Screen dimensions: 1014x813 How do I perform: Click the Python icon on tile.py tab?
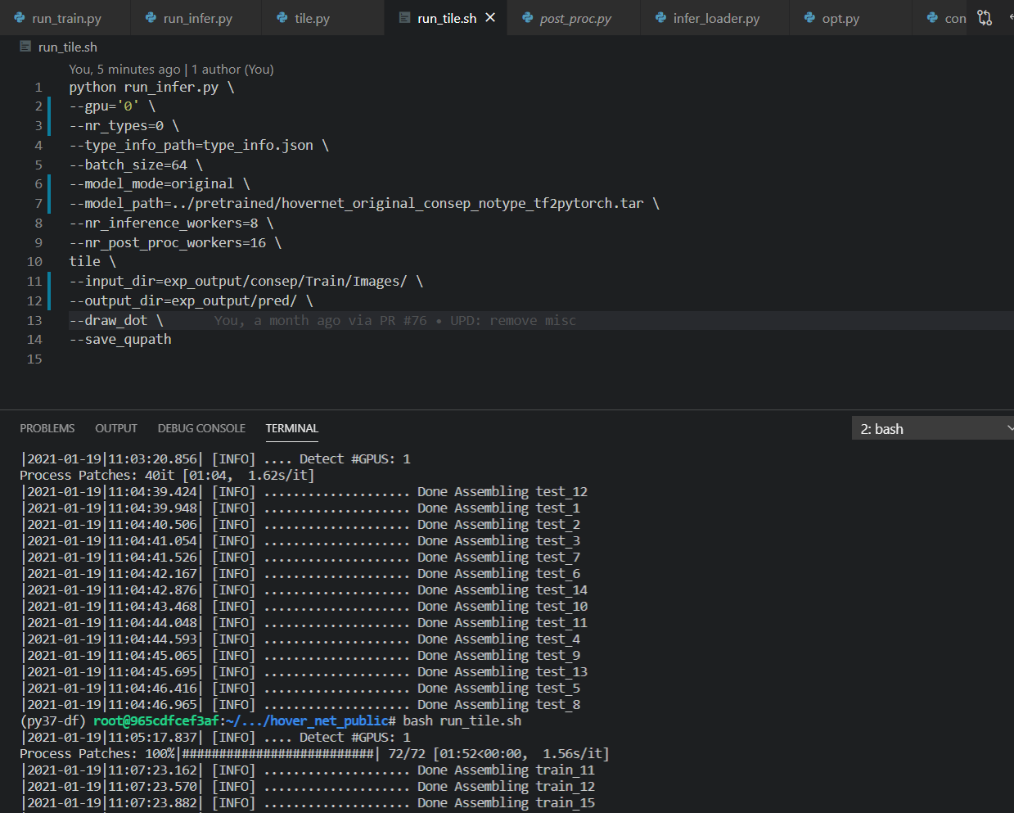(283, 17)
